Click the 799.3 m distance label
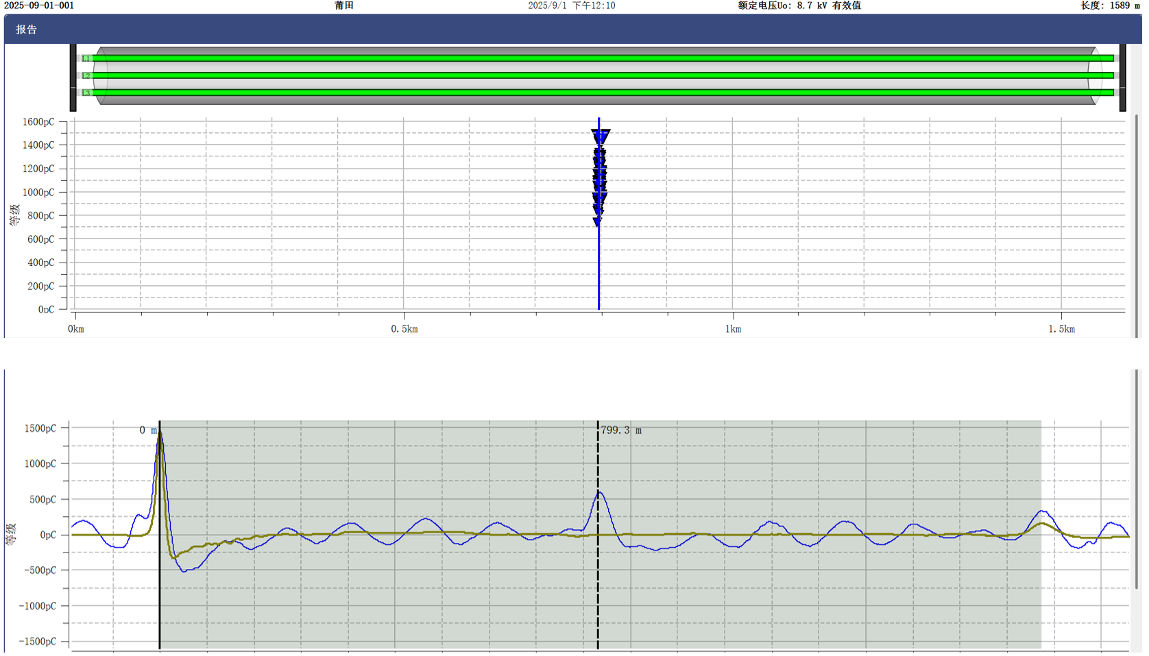The width and height of the screenshot is (1149, 656). coord(621,430)
